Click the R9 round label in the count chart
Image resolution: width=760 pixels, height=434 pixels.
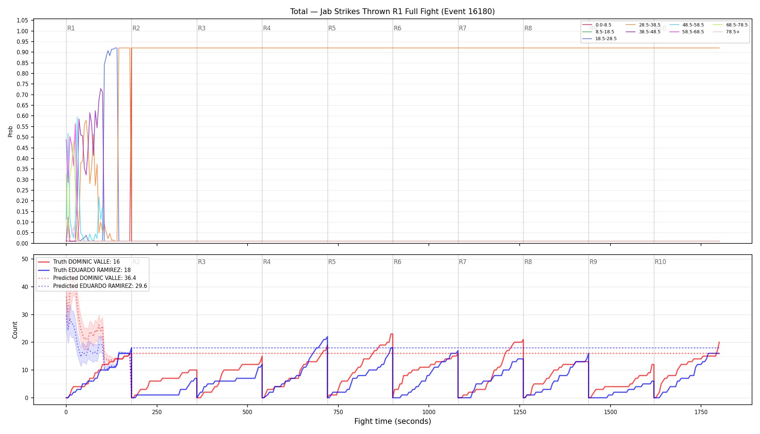click(x=593, y=262)
